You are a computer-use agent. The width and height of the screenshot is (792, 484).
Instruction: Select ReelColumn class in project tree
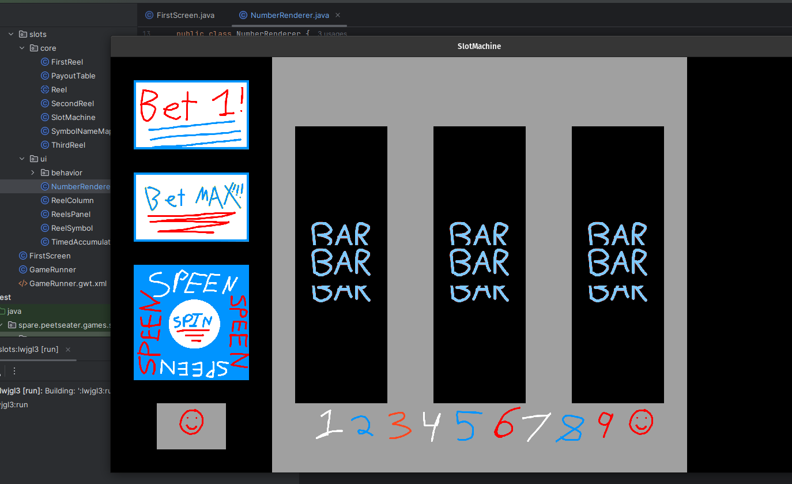pyautogui.click(x=72, y=200)
